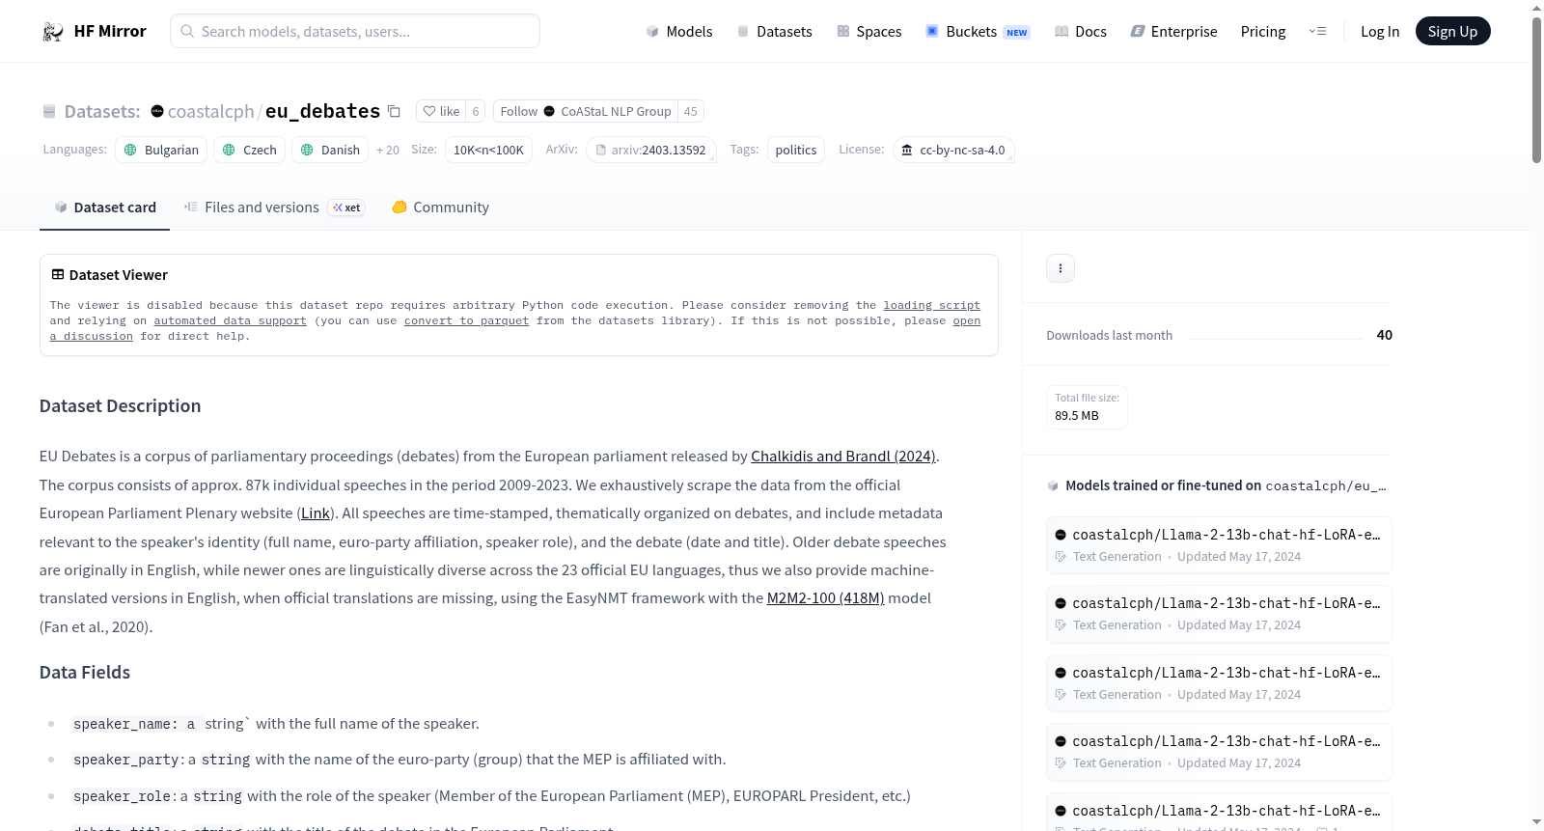The width and height of the screenshot is (1544, 831).
Task: Click the Docs book icon in navbar
Action: [x=1061, y=32]
